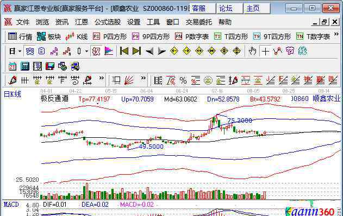The height and width of the screenshot is (216, 343).
Task: Select the hand pan tool
Action: click(252, 51)
